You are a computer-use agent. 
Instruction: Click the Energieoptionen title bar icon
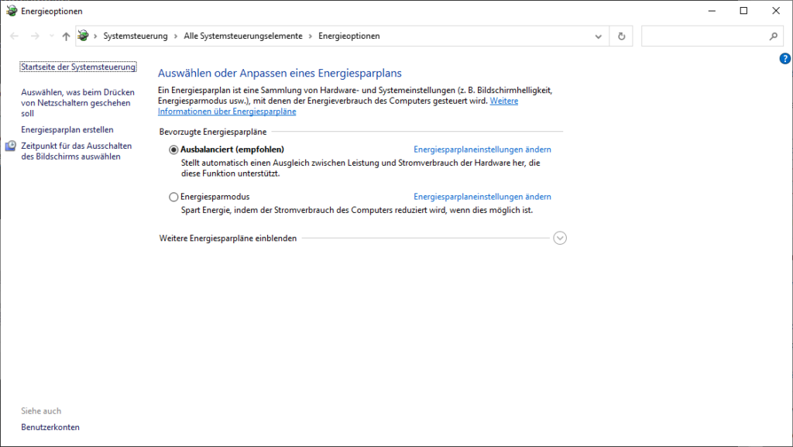pos(11,11)
